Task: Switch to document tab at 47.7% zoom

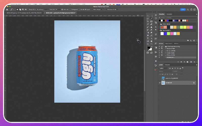Action: tap(24, 13)
